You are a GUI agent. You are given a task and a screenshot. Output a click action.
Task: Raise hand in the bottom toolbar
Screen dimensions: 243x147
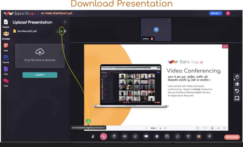pos(114,136)
